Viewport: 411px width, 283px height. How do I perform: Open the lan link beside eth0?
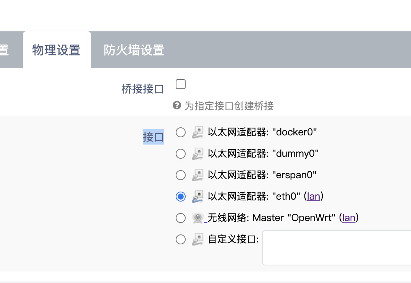(314, 196)
